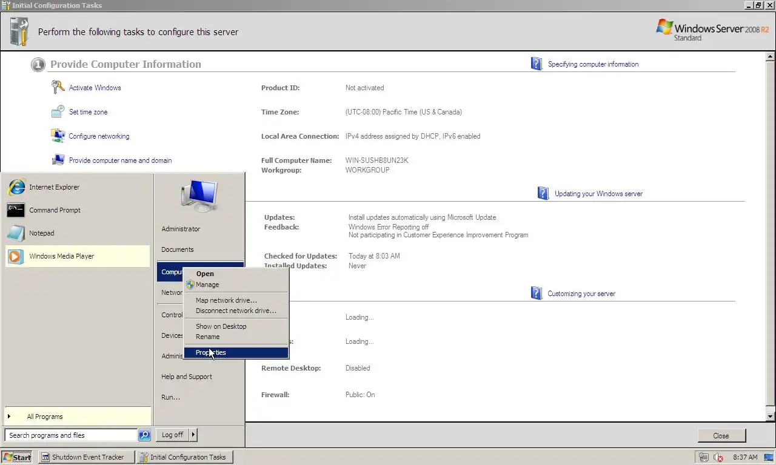
Task: Open Run... in Start menu
Action: pos(171,397)
